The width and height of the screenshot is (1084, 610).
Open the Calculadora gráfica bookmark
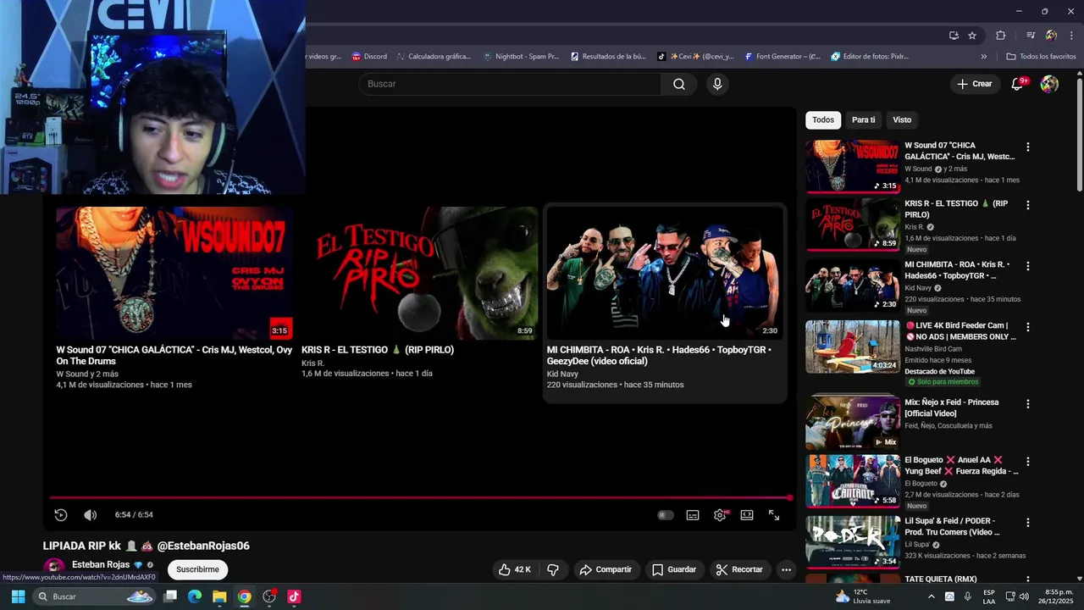[x=433, y=57]
